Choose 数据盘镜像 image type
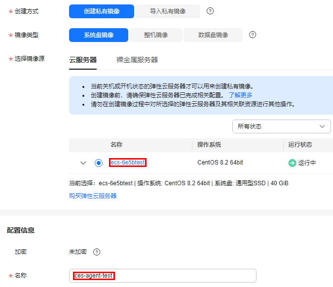This screenshot has width=333, height=287. click(213, 35)
